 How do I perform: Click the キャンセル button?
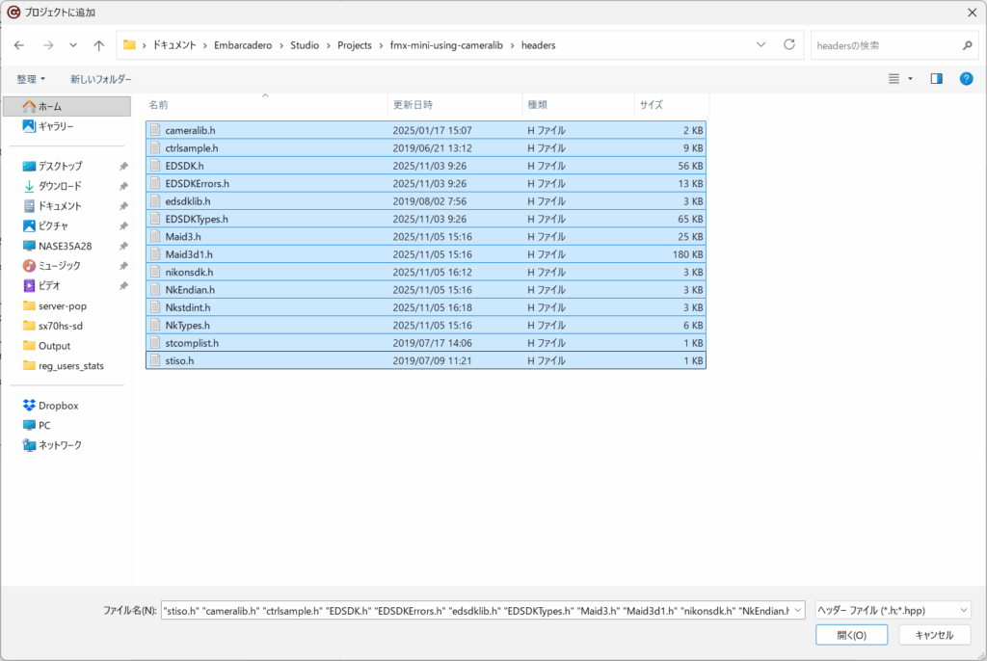click(933, 635)
